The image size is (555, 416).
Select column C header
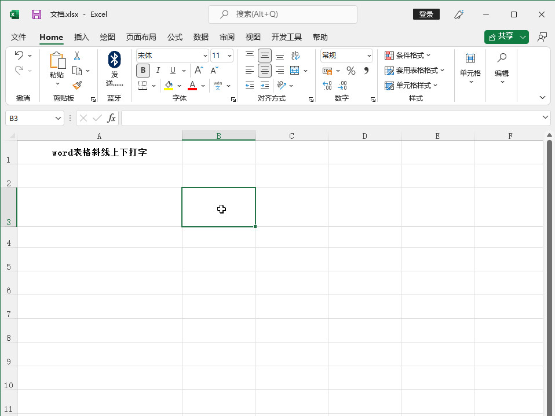click(x=291, y=136)
